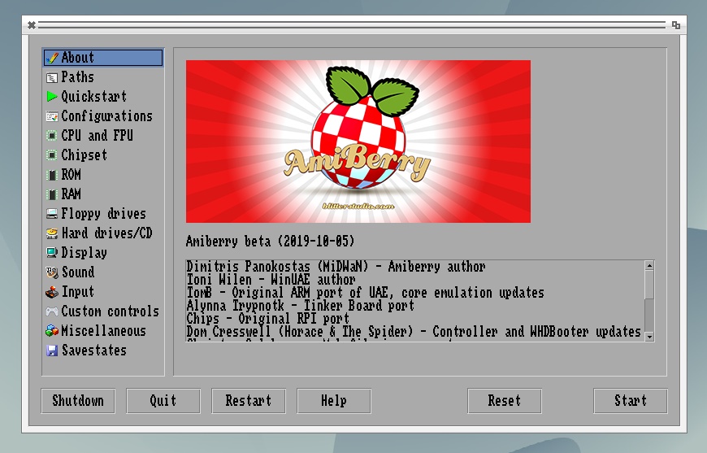Click the credits scrollbar up arrow

pyautogui.click(x=648, y=266)
